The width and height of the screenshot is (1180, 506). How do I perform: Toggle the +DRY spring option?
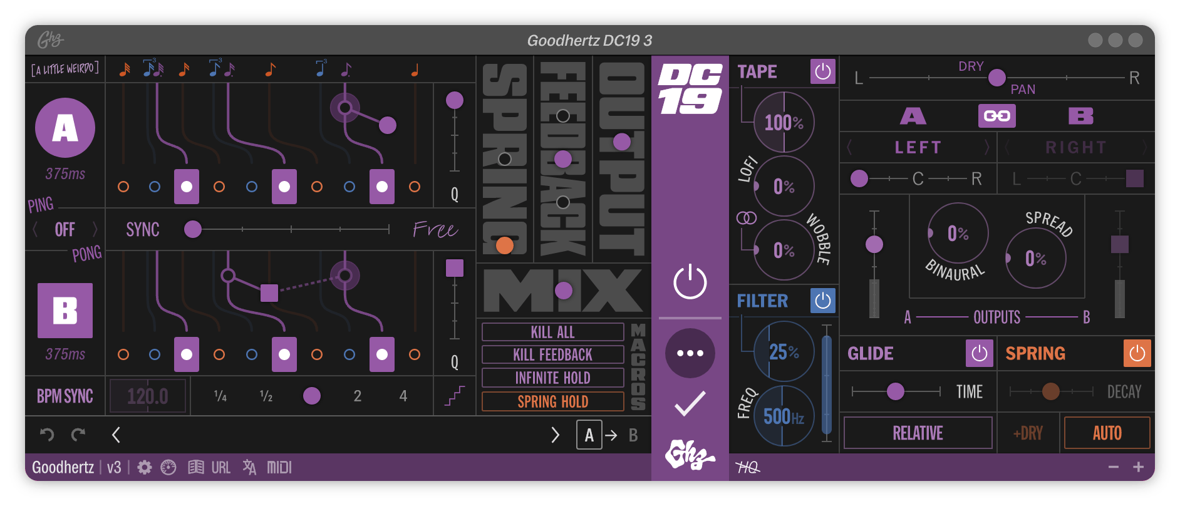click(x=1028, y=433)
